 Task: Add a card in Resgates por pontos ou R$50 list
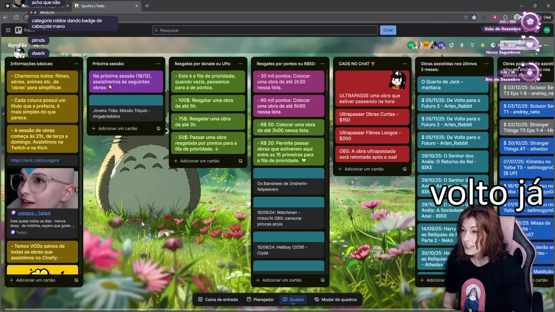[x=281, y=280]
